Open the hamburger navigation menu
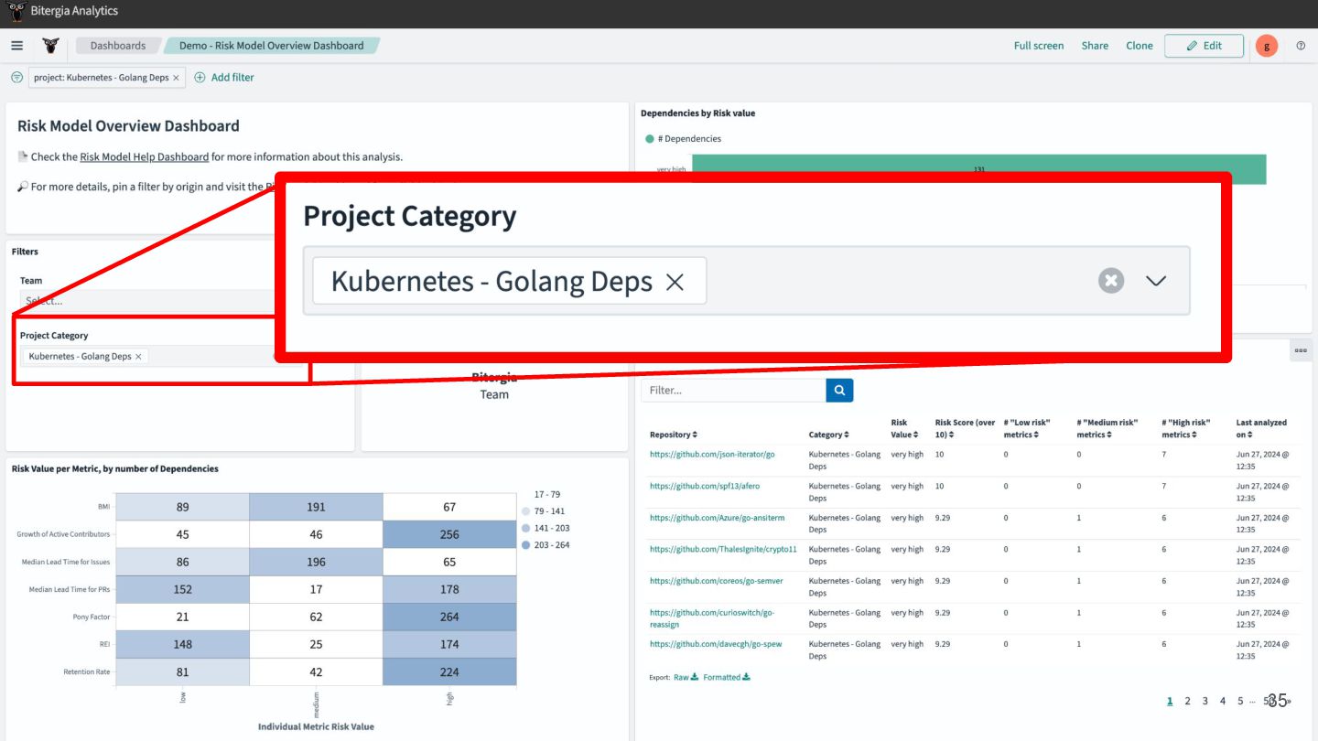1318x741 pixels. pos(16,46)
